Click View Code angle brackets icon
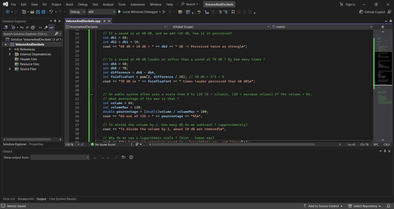 click(x=40, y=27)
